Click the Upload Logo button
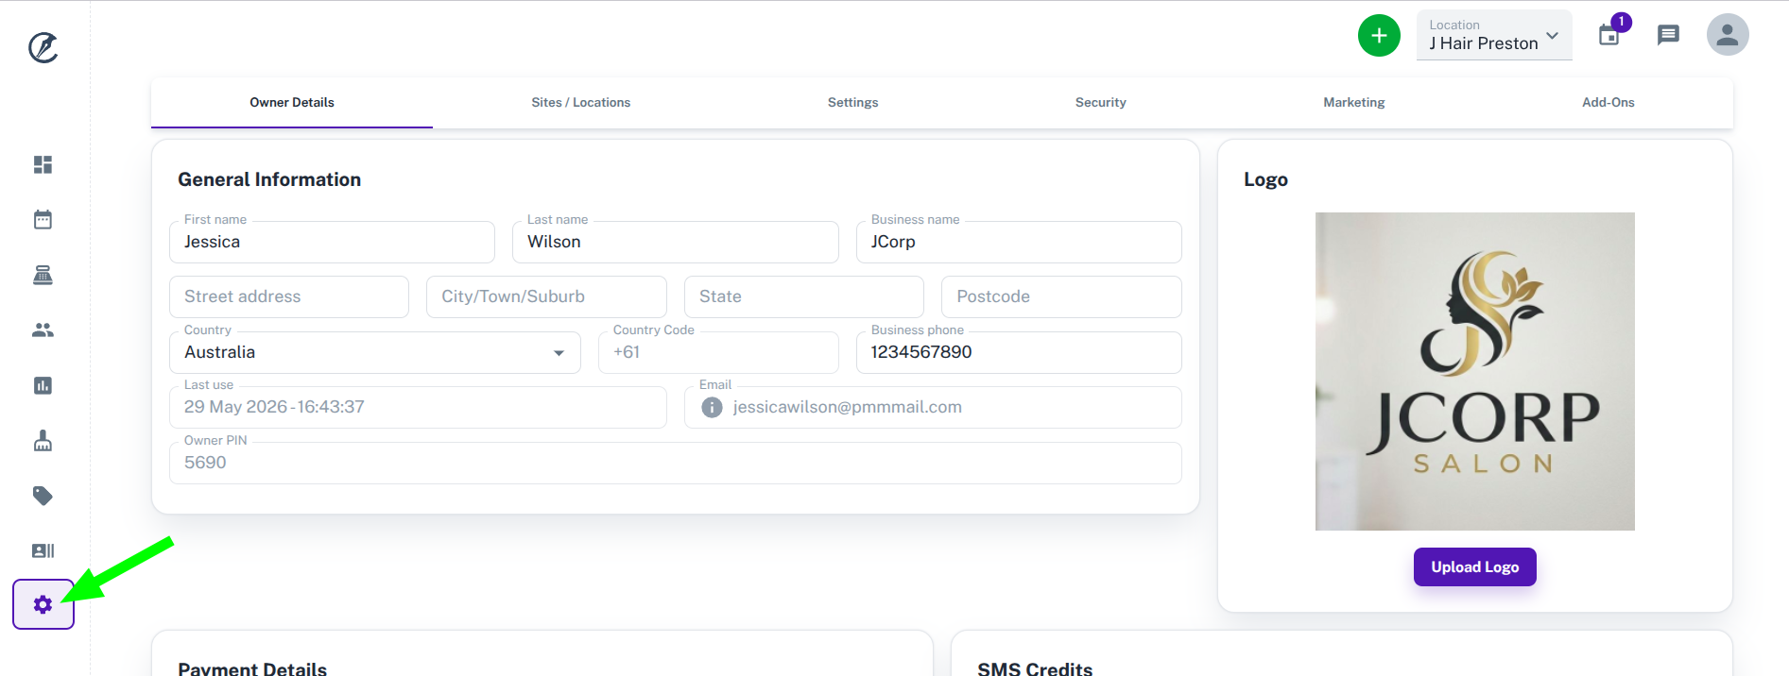The image size is (1789, 676). 1475,567
